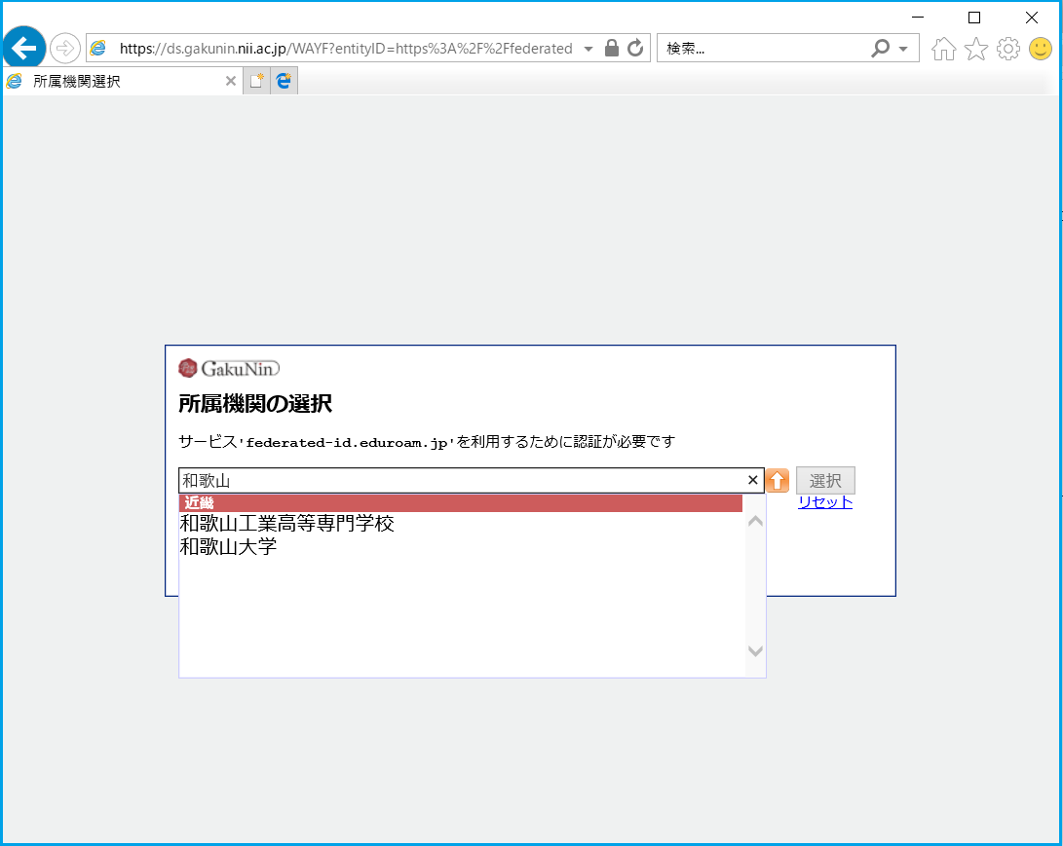The image size is (1063, 846).
Task: Click the orange up-arrow dropdown button
Action: [x=777, y=480]
